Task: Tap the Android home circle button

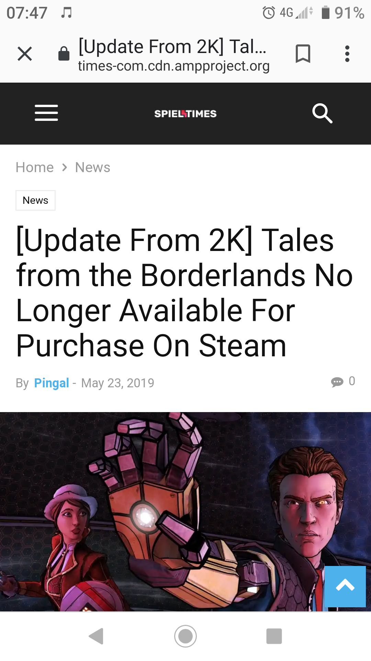Action: pos(185,636)
